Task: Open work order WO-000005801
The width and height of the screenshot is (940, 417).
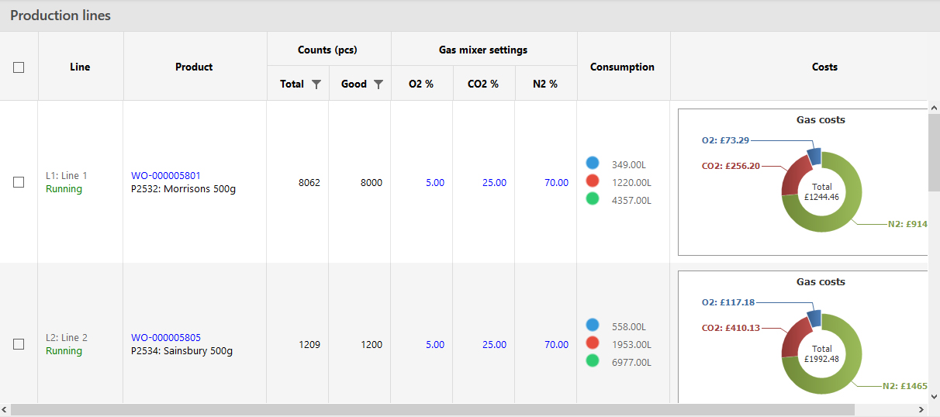Action: click(165, 176)
